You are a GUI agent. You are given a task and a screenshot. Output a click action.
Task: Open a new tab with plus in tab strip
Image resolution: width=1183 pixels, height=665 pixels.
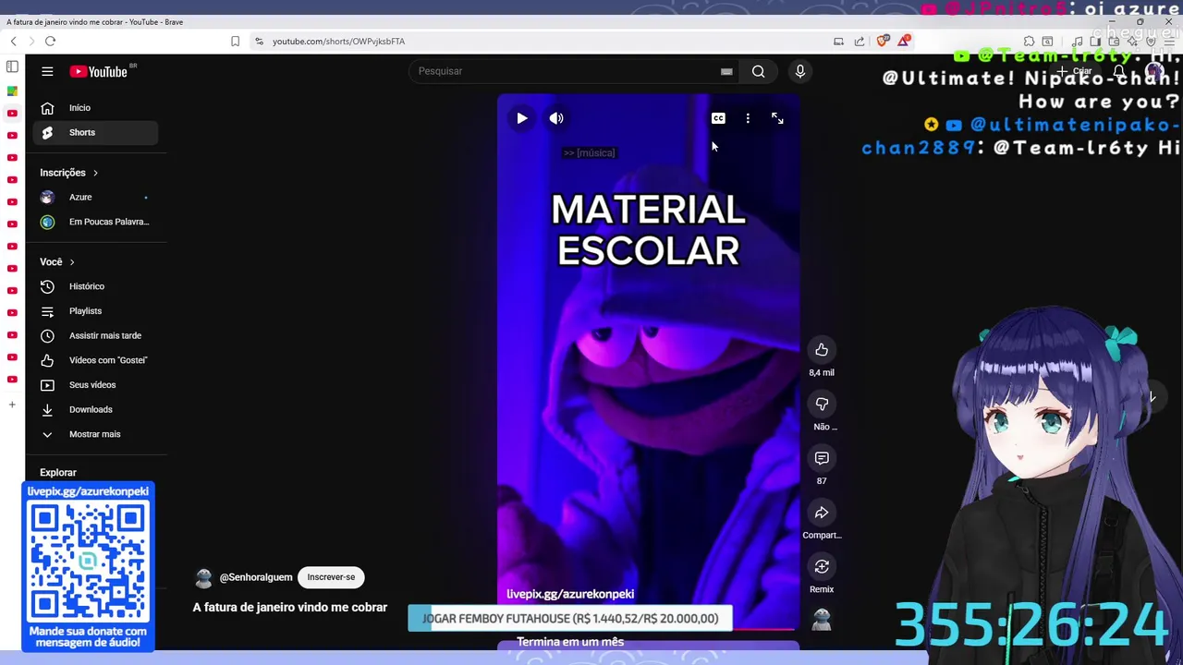pos(12,405)
